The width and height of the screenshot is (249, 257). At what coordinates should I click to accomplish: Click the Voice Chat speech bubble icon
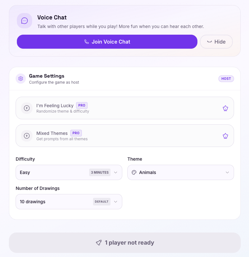(x=25, y=21)
